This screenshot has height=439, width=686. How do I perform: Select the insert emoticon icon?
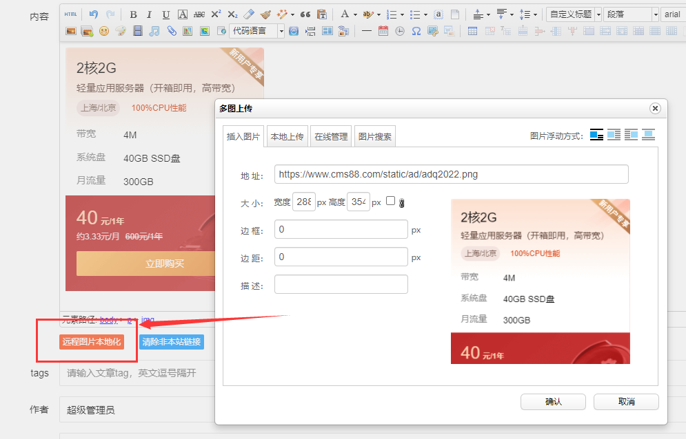tap(103, 30)
